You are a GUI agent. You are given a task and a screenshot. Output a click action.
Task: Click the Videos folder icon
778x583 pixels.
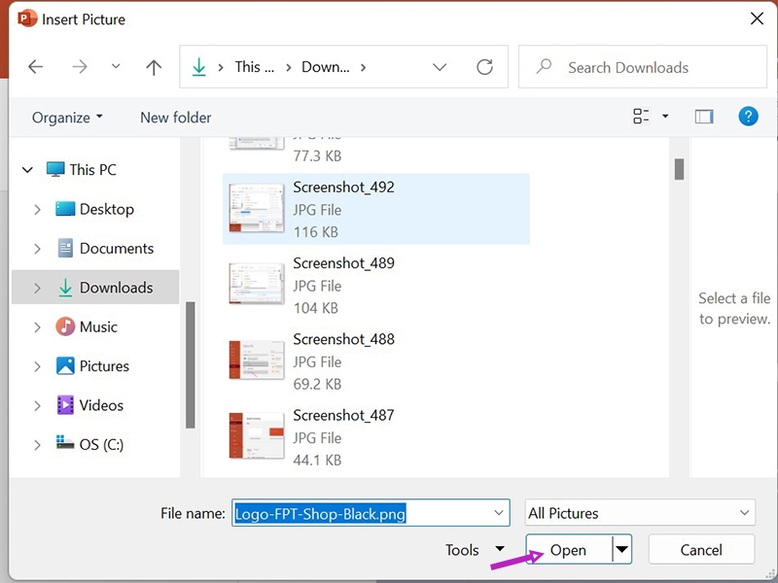click(65, 405)
